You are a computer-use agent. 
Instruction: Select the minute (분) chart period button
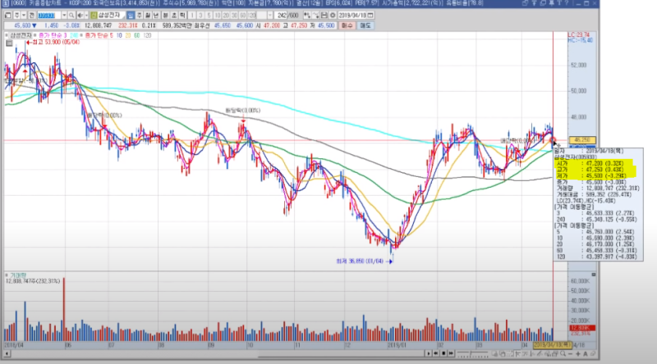point(166,15)
